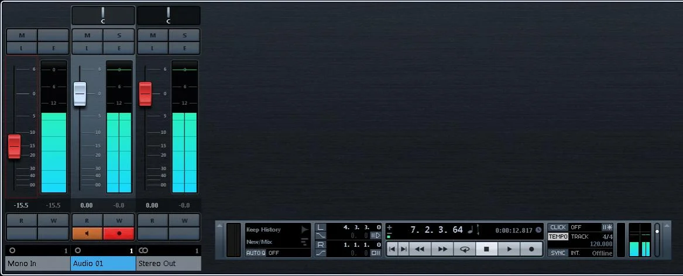This screenshot has width=683, height=276.
Task: Toggle Listen (L) on the Audio 01 channel
Action: 87,48
